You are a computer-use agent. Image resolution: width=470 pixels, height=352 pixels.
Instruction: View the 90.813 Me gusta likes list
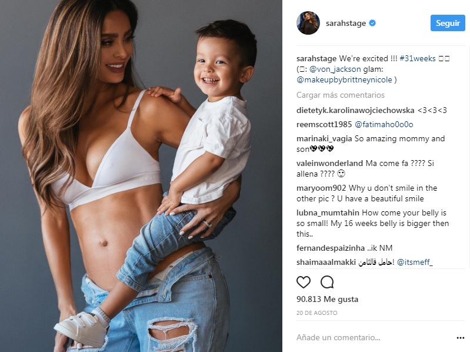(x=327, y=299)
